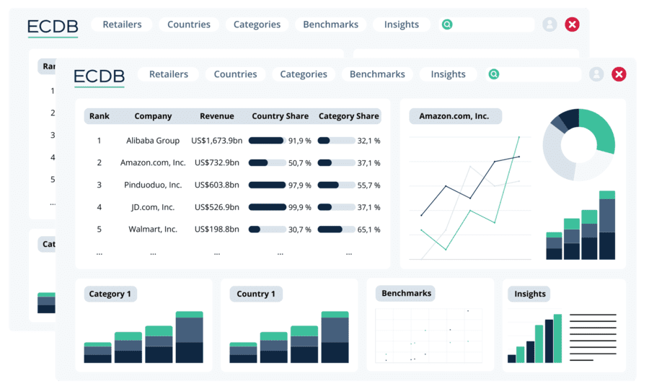Click Benchmarks scatter plot
The height and width of the screenshot is (389, 649).
(429, 336)
